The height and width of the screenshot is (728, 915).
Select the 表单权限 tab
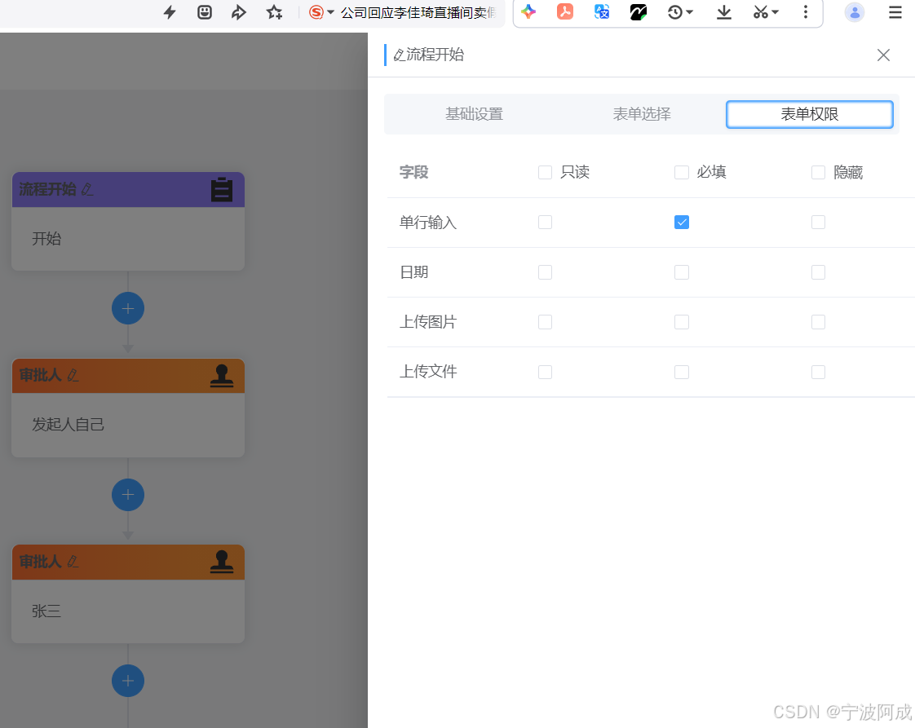809,114
